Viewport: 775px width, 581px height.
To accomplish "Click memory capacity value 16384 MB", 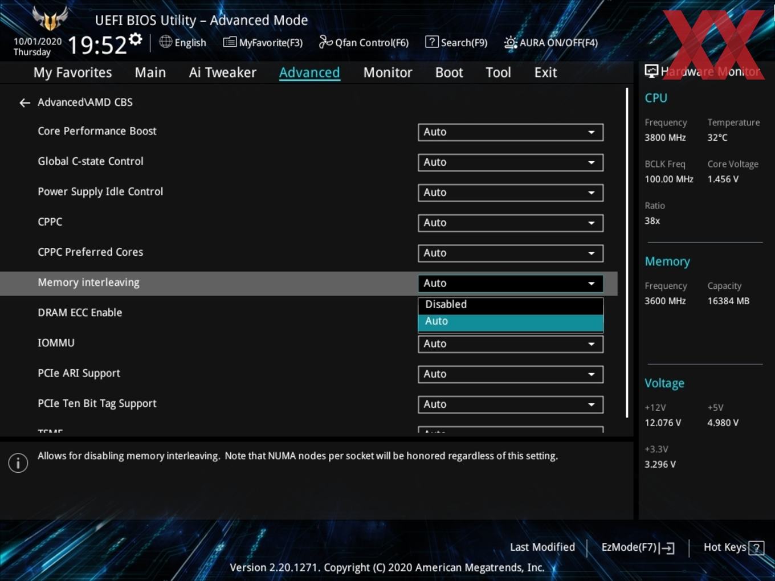I will pos(728,301).
